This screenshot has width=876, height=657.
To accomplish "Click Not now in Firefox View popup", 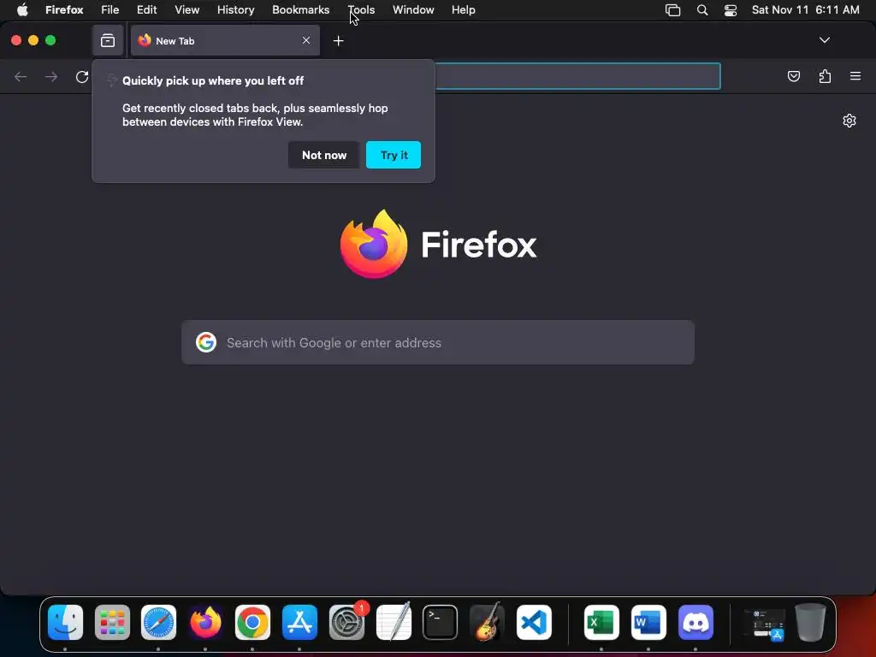I will [324, 155].
